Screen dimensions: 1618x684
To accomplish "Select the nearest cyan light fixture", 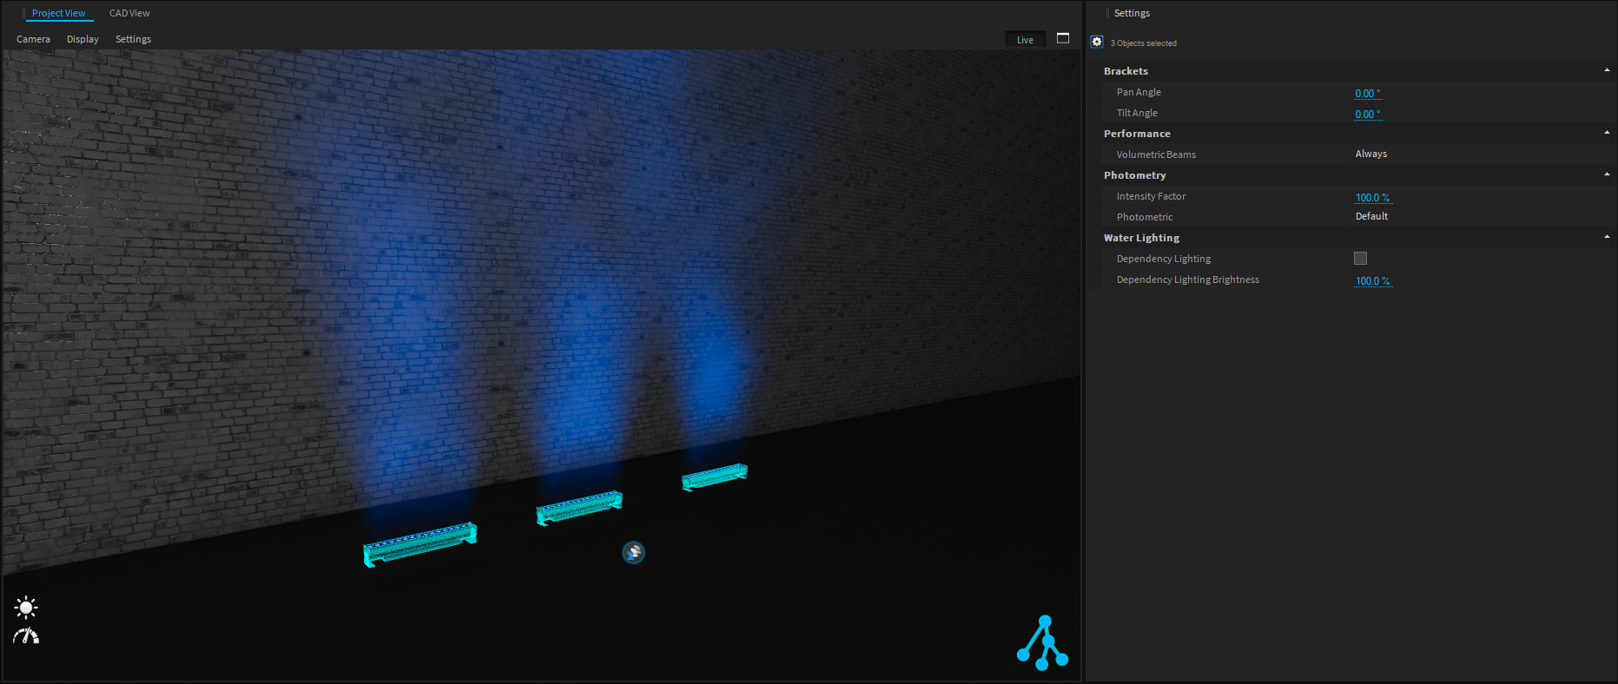I will [419, 544].
